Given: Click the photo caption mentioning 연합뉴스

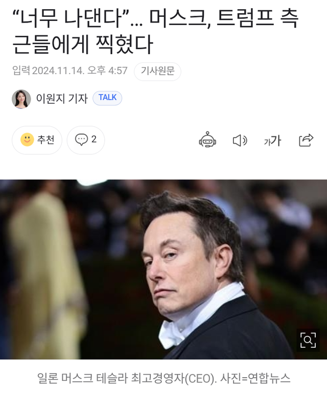Looking at the screenshot, I should pyautogui.click(x=163, y=378).
